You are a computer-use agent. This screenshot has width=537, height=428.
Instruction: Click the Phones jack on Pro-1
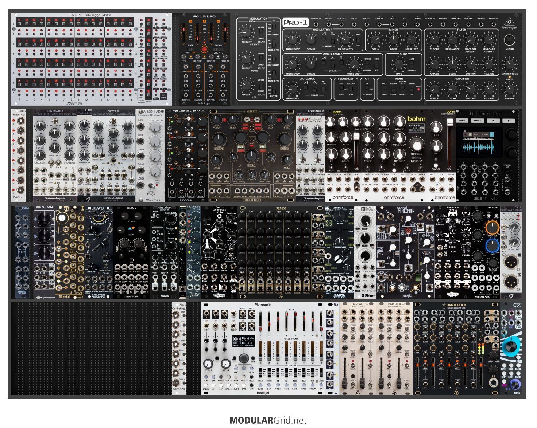(x=481, y=24)
